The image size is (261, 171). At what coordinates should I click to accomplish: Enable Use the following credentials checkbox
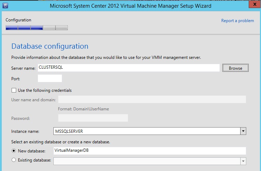[x=14, y=90]
